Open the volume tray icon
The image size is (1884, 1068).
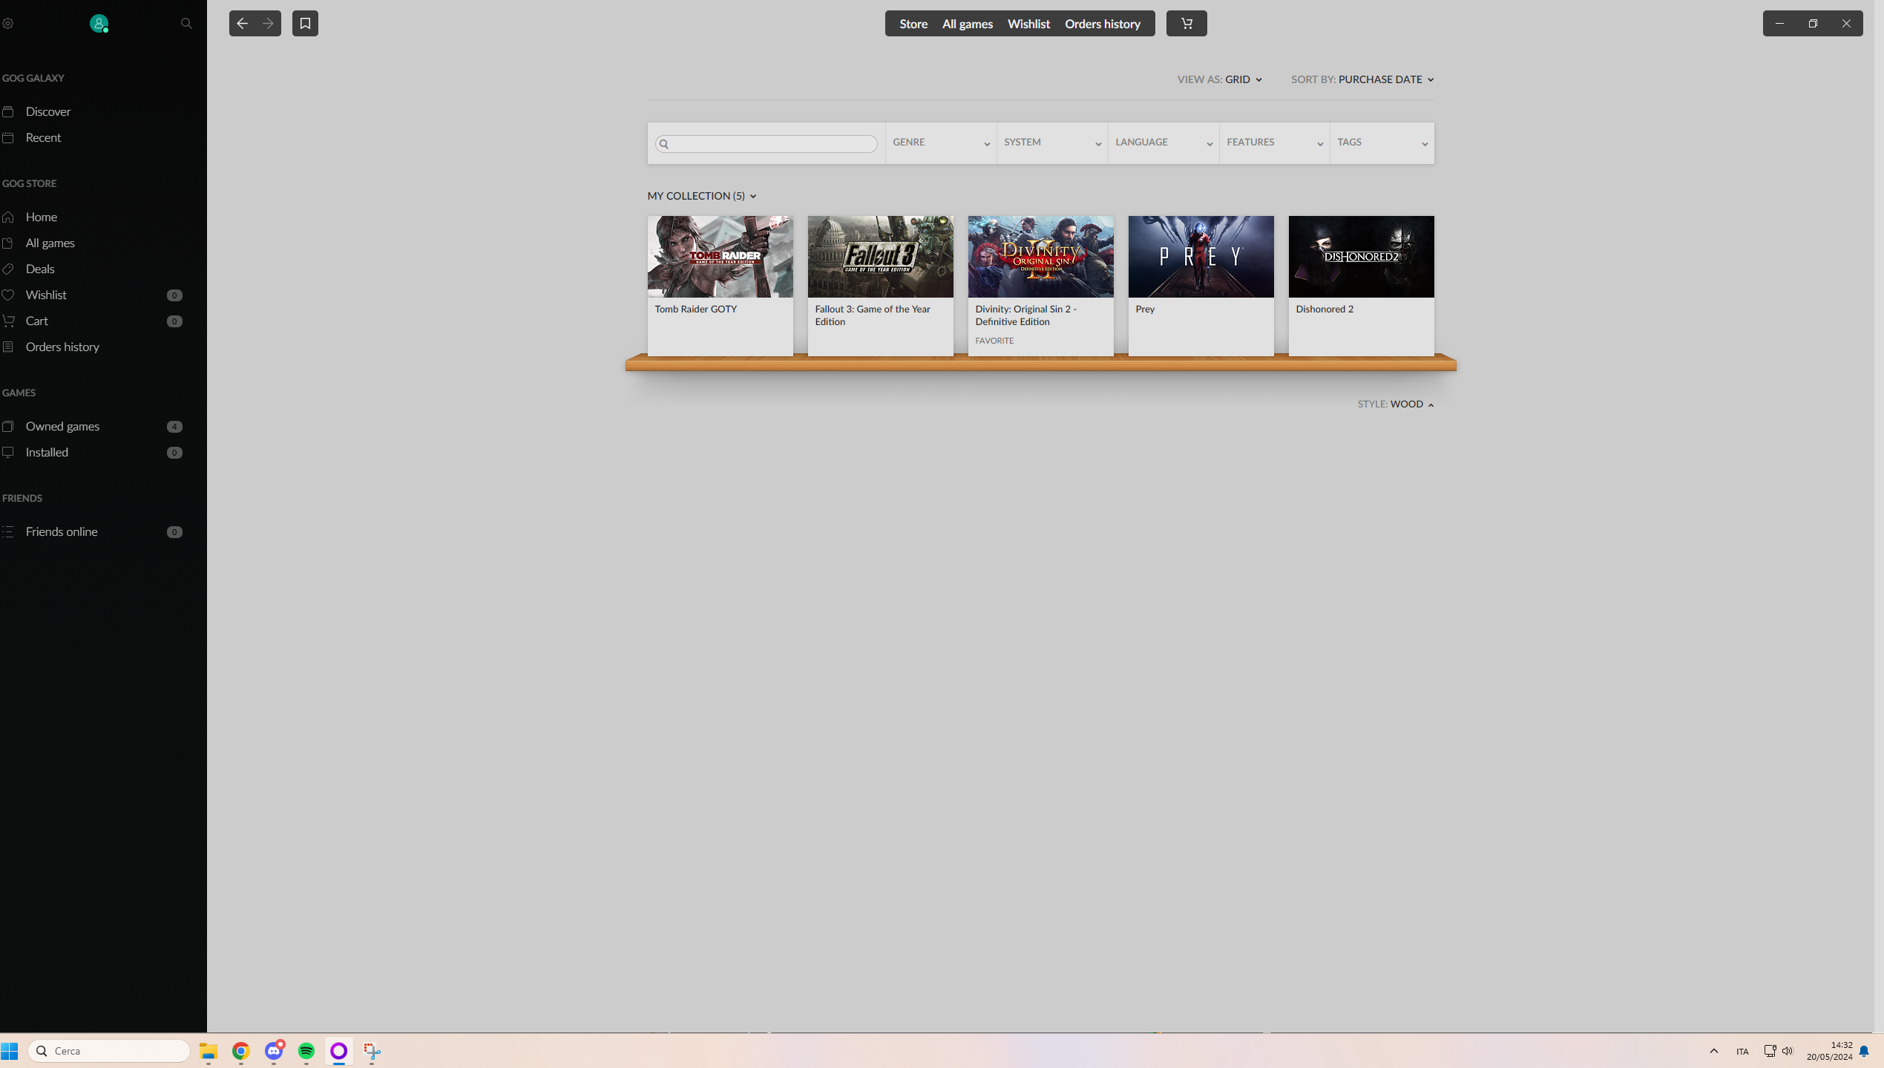tap(1788, 1051)
